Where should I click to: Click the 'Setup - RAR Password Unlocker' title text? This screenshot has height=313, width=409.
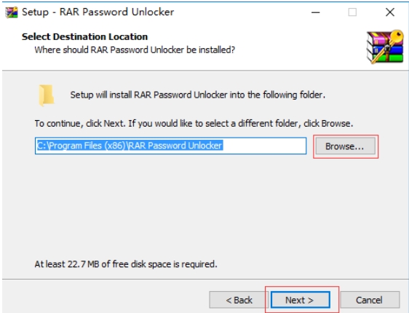point(98,12)
